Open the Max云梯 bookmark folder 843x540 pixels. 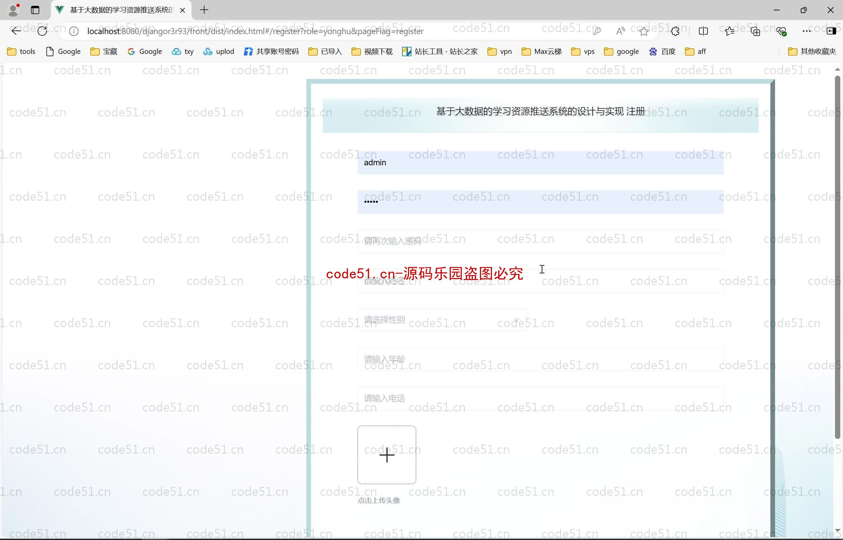[x=542, y=52]
